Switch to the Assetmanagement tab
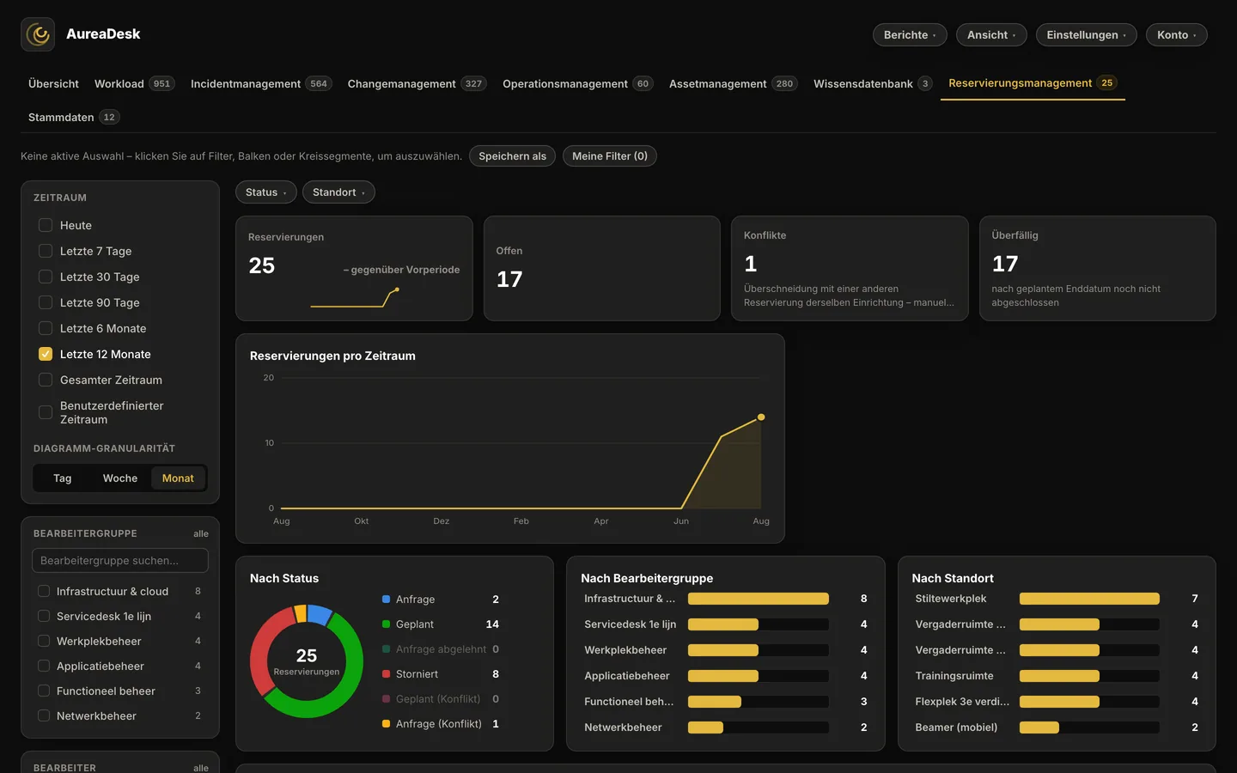This screenshot has width=1237, height=773. (734, 83)
